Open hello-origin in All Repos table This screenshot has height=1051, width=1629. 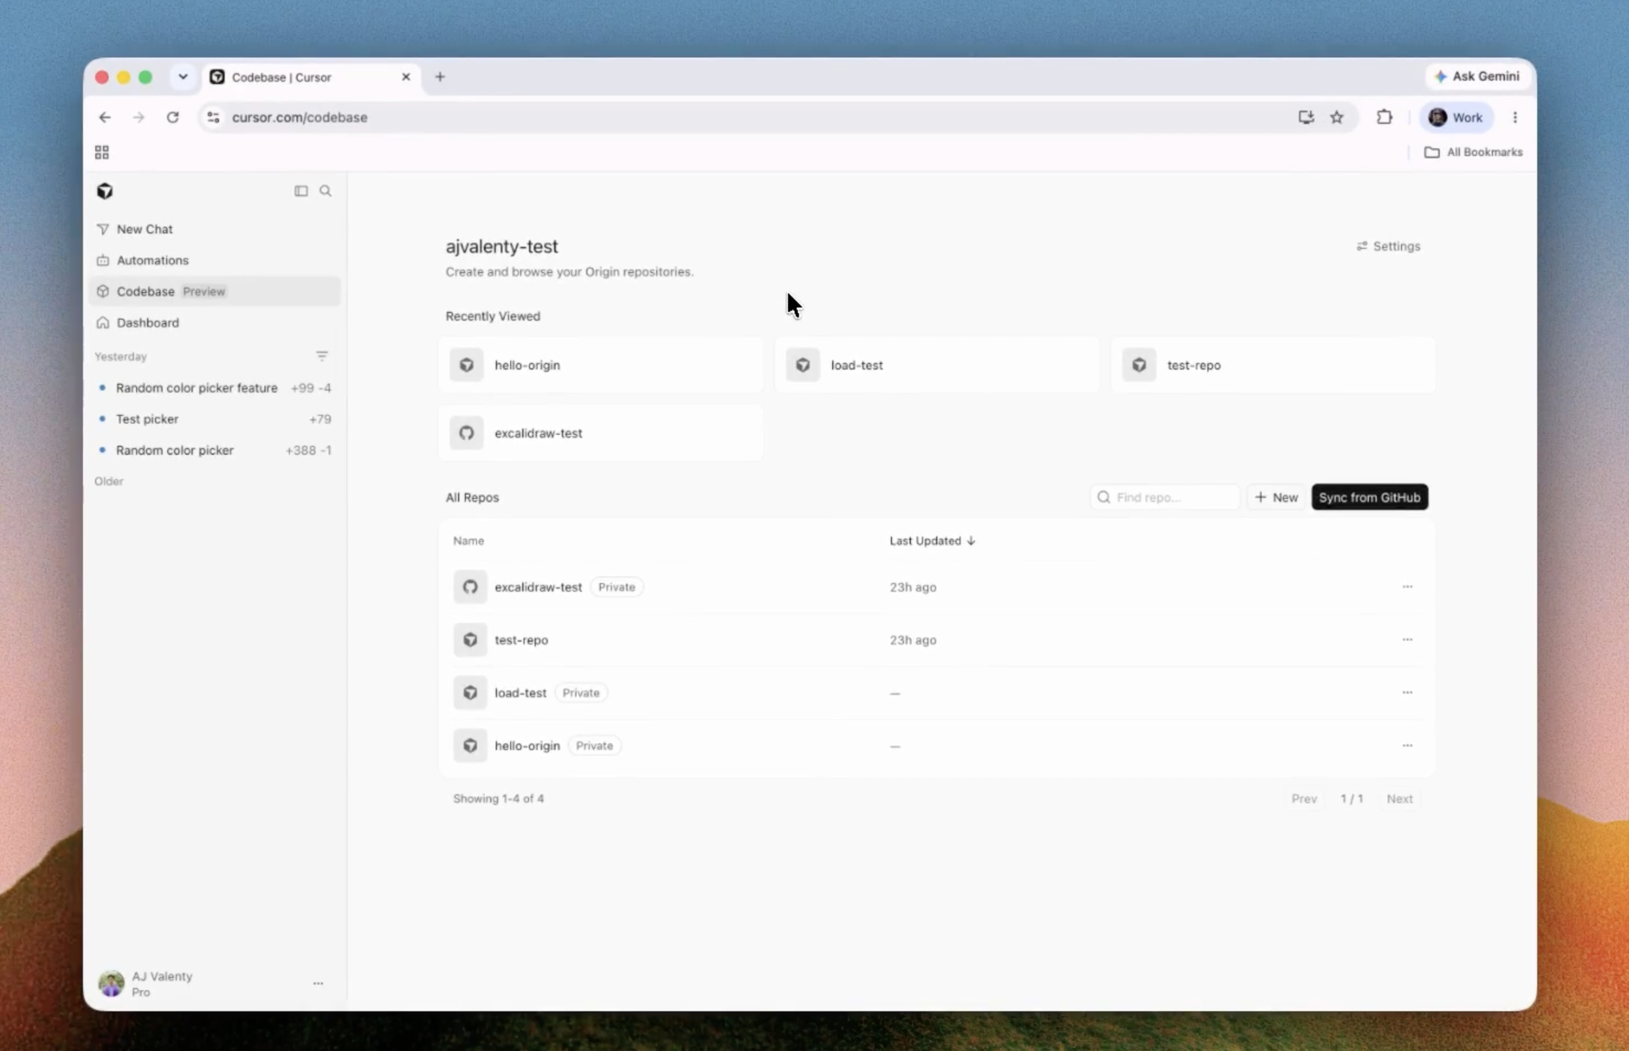pos(527,746)
